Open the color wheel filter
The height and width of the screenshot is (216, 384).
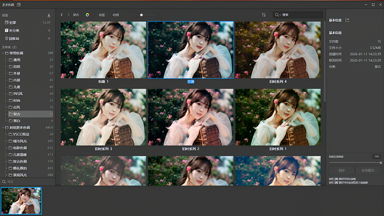87,15
